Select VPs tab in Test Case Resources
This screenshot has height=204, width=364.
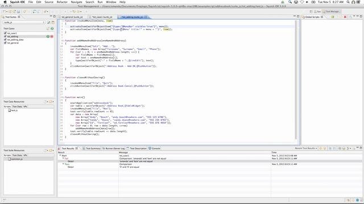[25, 107]
